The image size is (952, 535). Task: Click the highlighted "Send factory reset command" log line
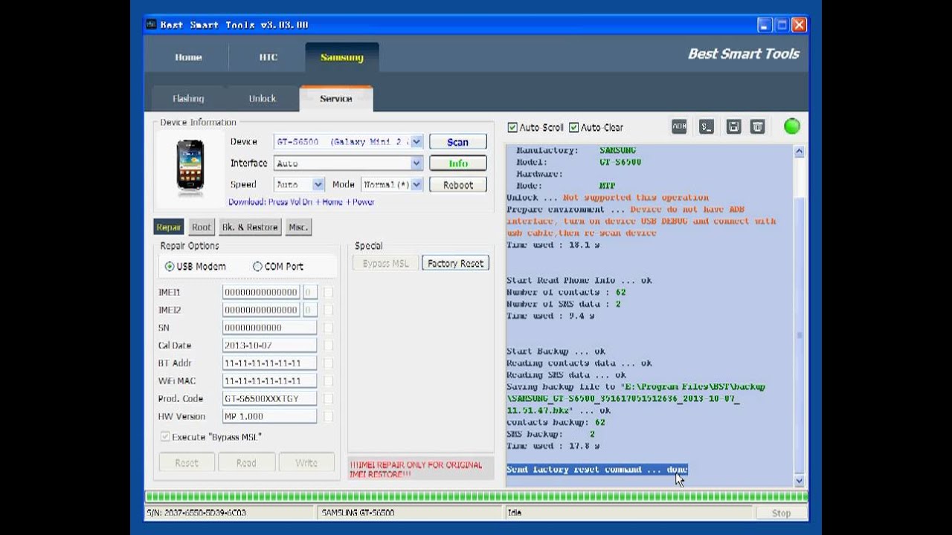coord(597,470)
